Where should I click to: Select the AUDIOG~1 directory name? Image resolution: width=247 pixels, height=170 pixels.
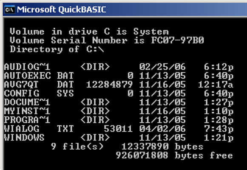coord(27,67)
